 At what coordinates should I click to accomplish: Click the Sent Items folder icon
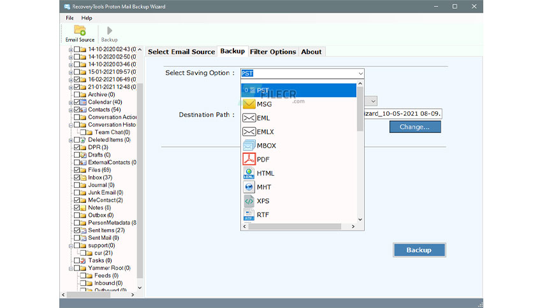click(x=84, y=230)
